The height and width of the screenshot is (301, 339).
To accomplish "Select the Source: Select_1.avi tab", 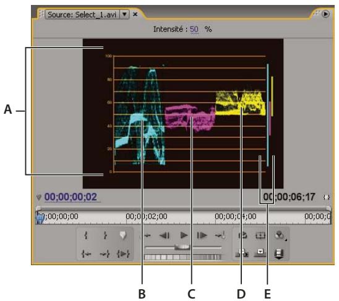I will tap(82, 14).
